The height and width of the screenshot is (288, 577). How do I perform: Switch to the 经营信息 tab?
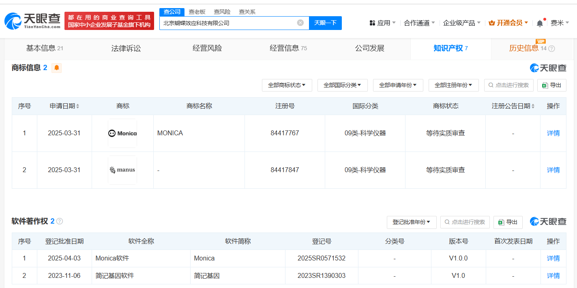[288, 48]
